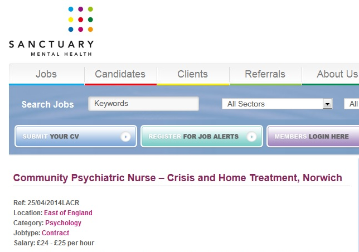Go to the Clients tab
The width and height of the screenshot is (359, 252).
193,74
